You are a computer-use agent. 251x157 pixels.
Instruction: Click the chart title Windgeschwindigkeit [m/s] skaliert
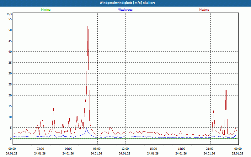pos(127,3)
